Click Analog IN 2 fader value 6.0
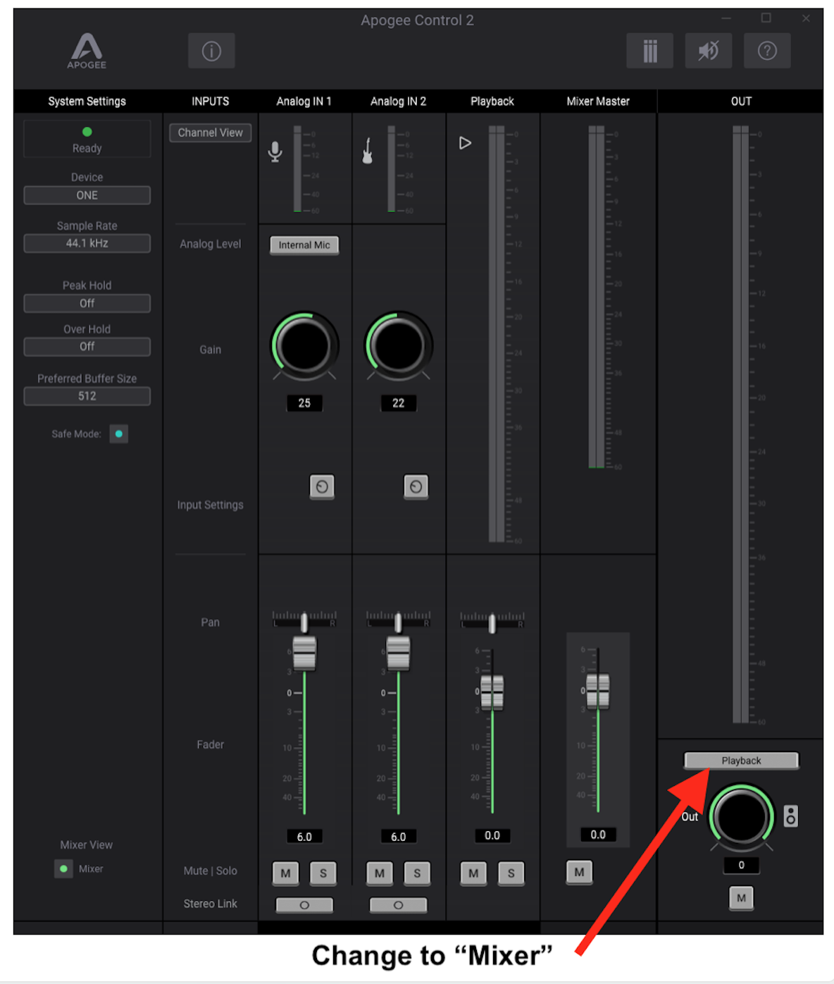The width and height of the screenshot is (834, 984). [398, 837]
